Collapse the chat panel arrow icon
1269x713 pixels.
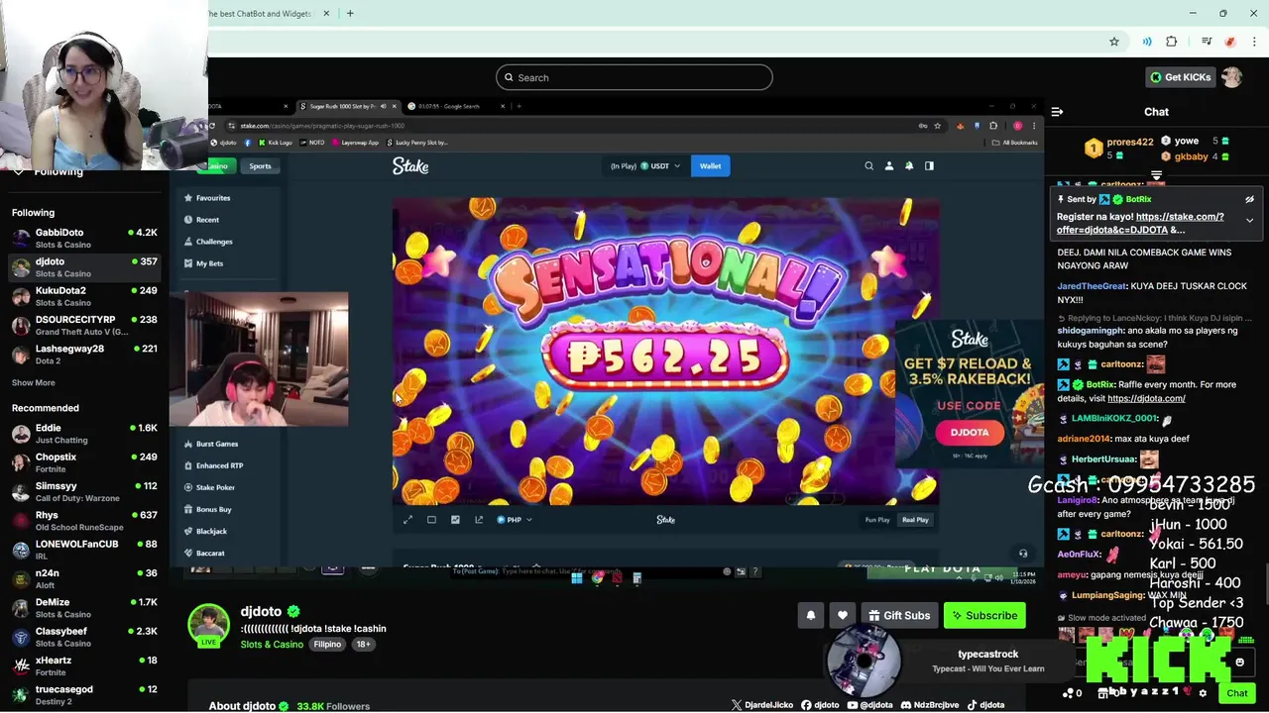click(x=1057, y=112)
